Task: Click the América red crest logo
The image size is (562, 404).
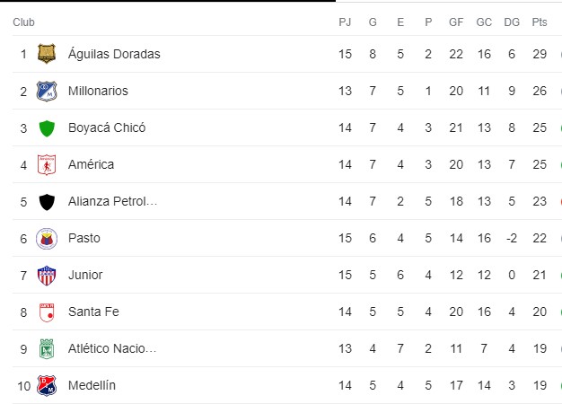Action: click(x=47, y=165)
